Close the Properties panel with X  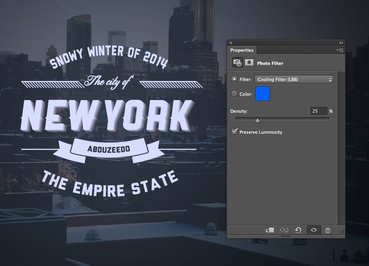[231, 43]
